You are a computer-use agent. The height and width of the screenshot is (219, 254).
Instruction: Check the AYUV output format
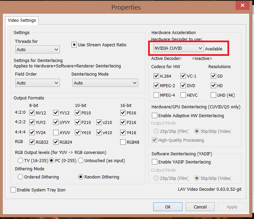pos(56,132)
